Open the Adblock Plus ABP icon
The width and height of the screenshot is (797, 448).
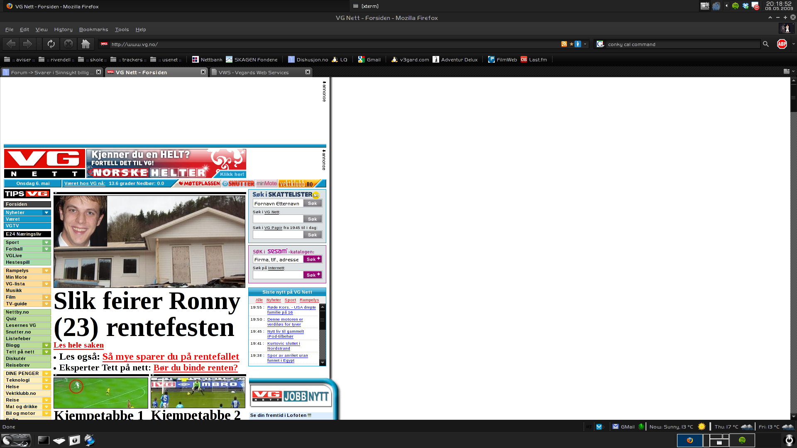pos(782,44)
